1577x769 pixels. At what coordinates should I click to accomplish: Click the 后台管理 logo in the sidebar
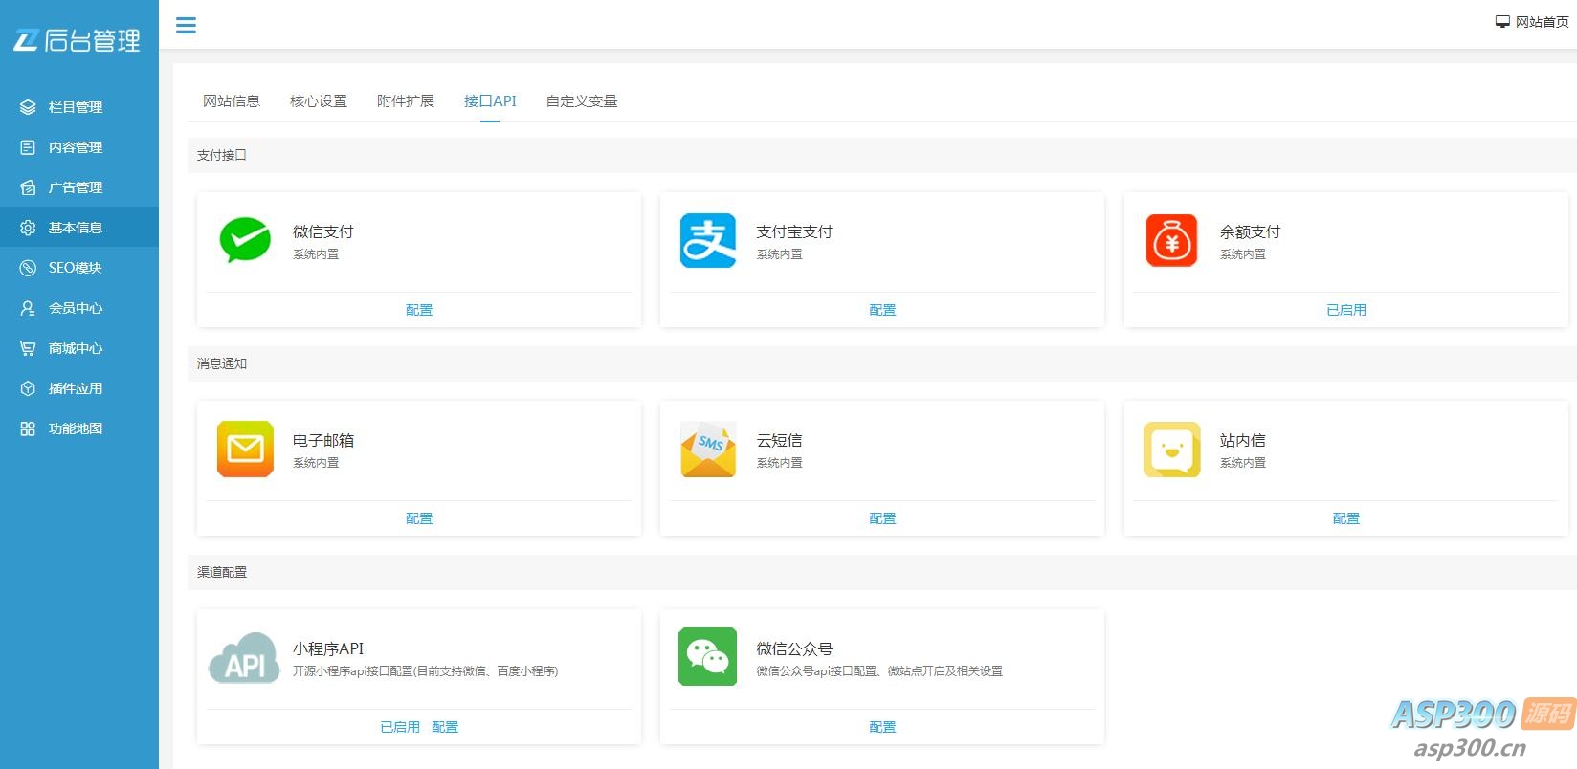tap(78, 40)
